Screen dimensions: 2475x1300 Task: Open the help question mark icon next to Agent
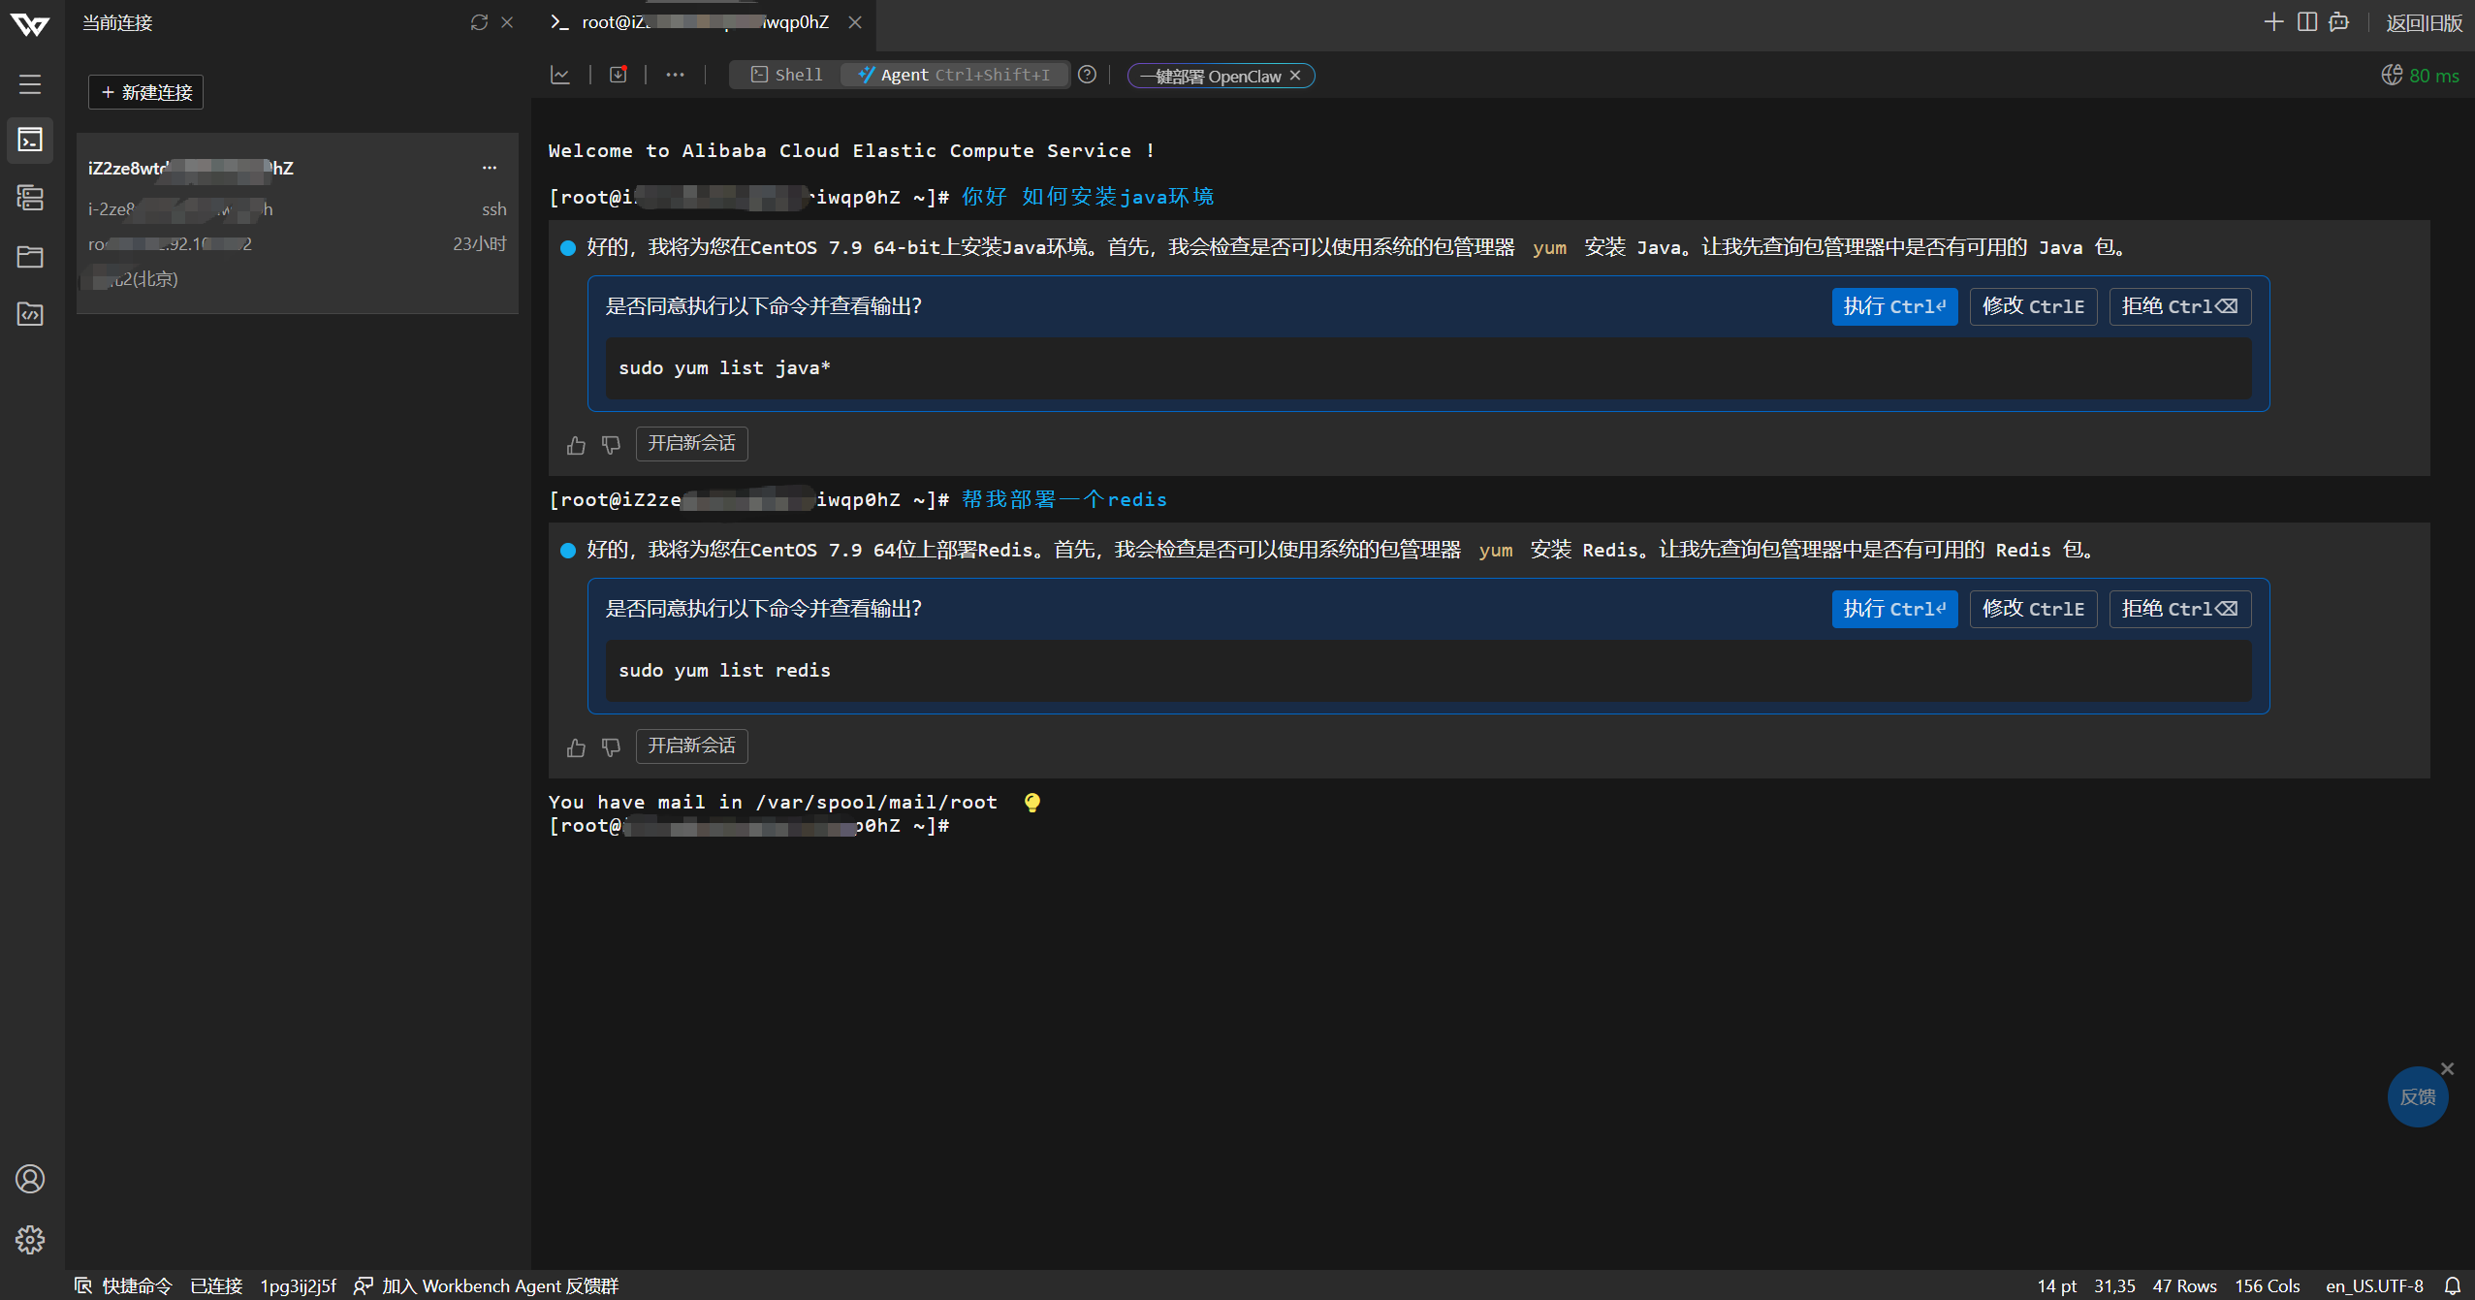1087,75
